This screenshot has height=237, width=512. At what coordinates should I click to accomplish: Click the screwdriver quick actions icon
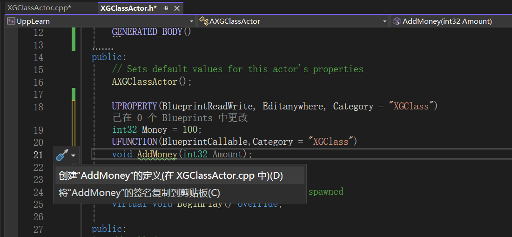(x=62, y=155)
